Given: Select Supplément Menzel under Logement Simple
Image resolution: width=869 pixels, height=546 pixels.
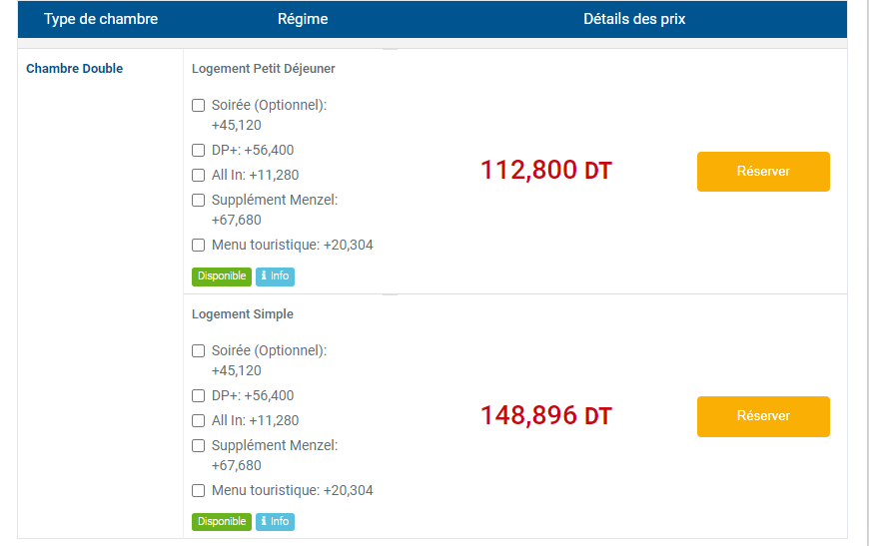Looking at the screenshot, I should click(x=199, y=446).
